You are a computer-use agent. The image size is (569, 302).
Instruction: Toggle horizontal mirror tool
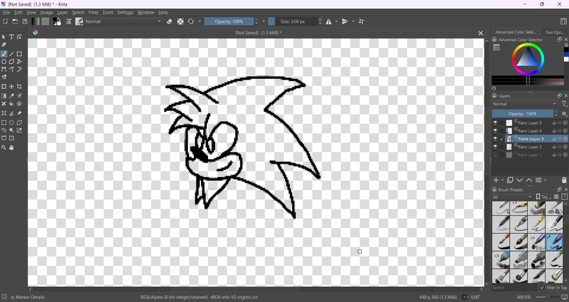329,21
